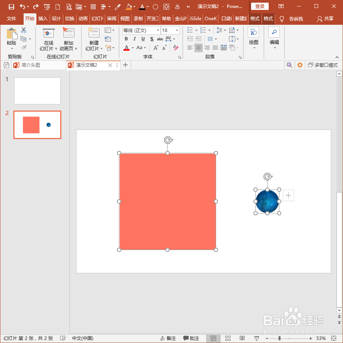Click the 登录 sign-in button
Image resolution: width=343 pixels, height=343 pixels.
(260, 6)
